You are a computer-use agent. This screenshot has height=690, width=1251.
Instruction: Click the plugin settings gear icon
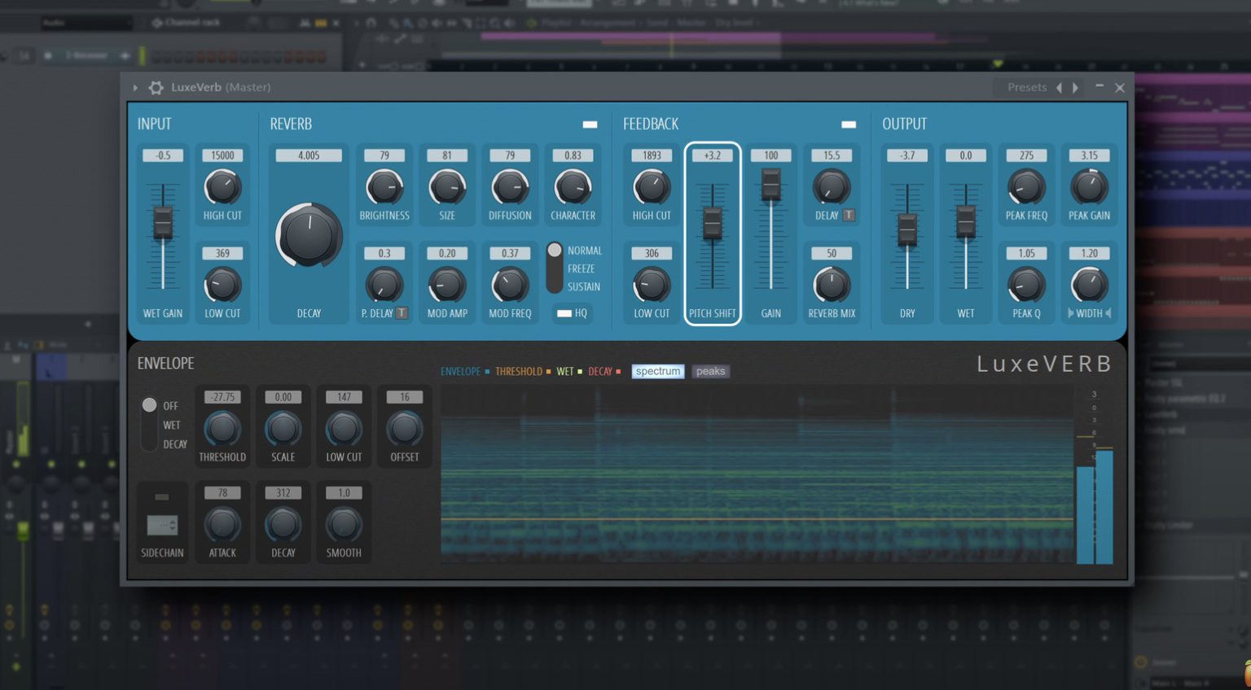click(155, 87)
